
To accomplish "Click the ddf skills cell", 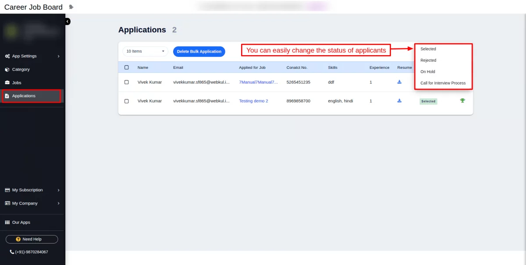I will click(x=331, y=82).
